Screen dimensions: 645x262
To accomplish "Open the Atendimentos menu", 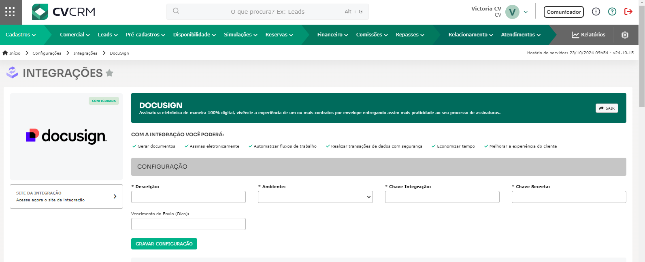I will [x=521, y=35].
